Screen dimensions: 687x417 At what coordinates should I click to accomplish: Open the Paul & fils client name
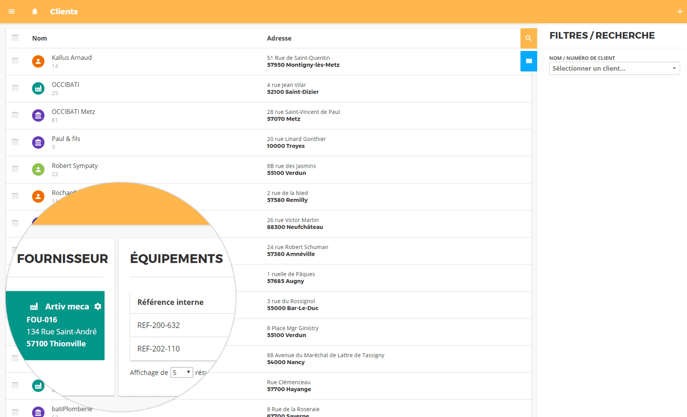point(66,139)
